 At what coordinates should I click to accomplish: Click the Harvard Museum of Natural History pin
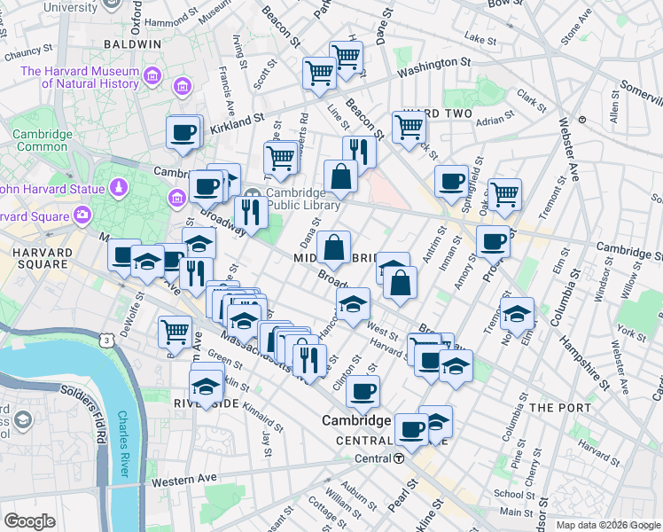[152, 76]
